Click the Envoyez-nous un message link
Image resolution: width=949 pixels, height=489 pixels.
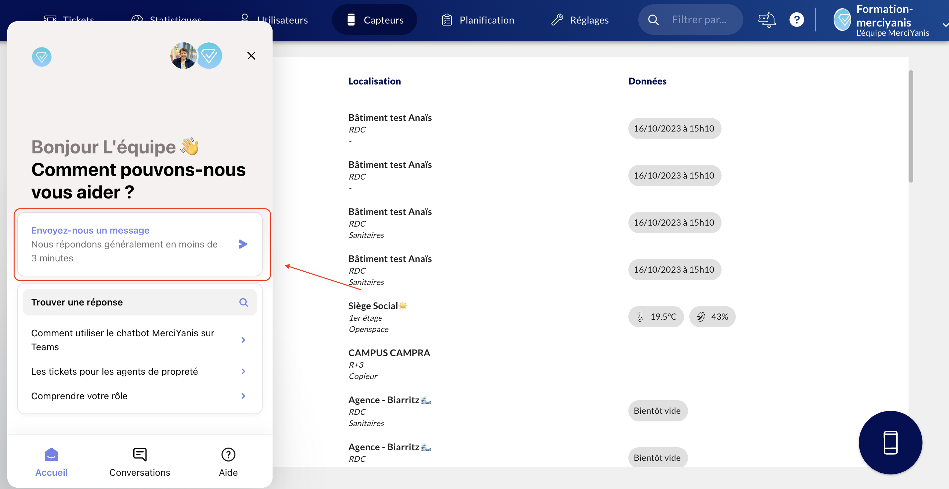click(x=90, y=230)
